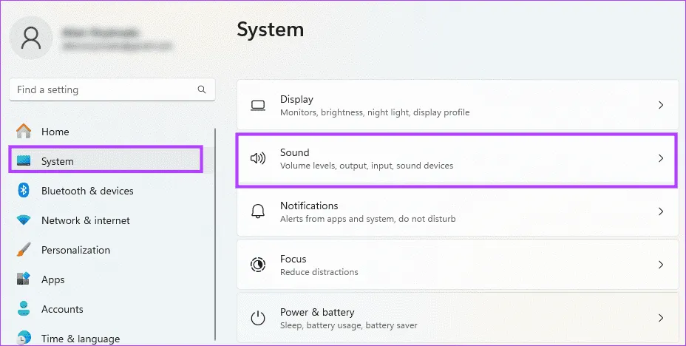Click the Bluetooth icon in sidebar
The height and width of the screenshot is (346, 686).
[x=24, y=191]
